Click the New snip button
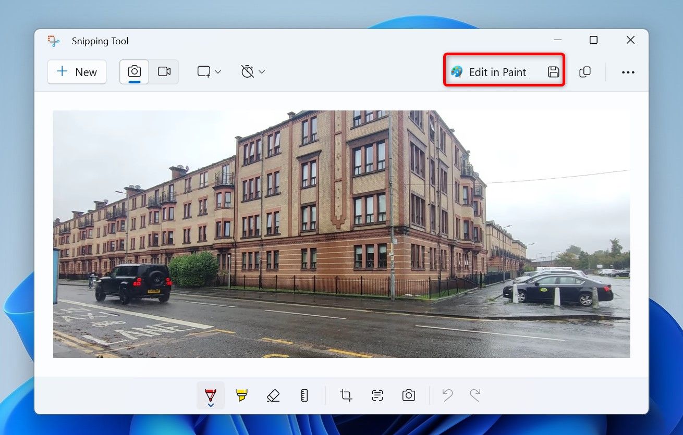 click(77, 72)
